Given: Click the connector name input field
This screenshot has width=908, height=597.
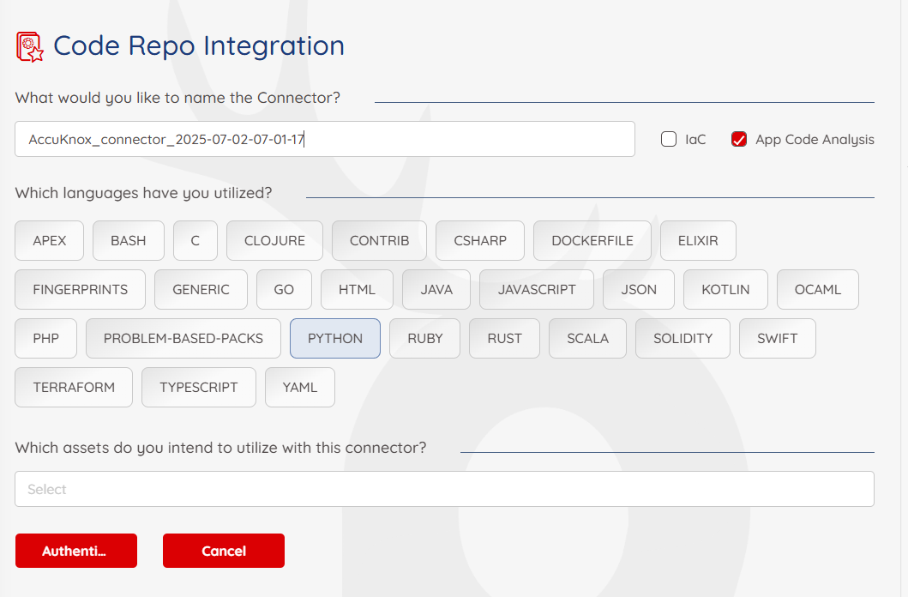Looking at the screenshot, I should pos(325,139).
